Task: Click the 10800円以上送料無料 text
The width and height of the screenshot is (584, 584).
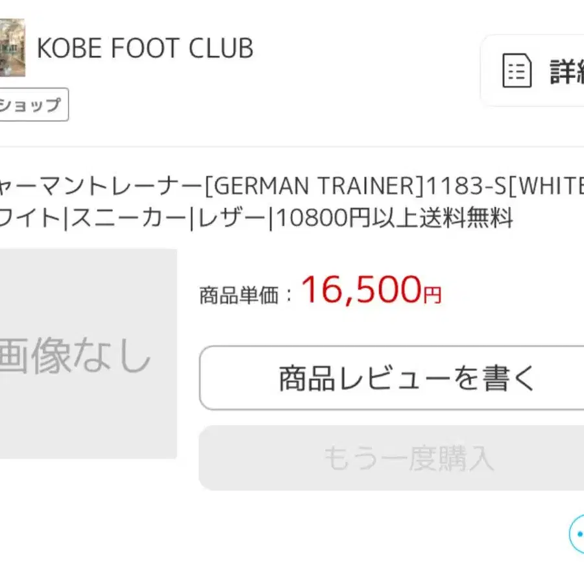Action: pos(395,217)
